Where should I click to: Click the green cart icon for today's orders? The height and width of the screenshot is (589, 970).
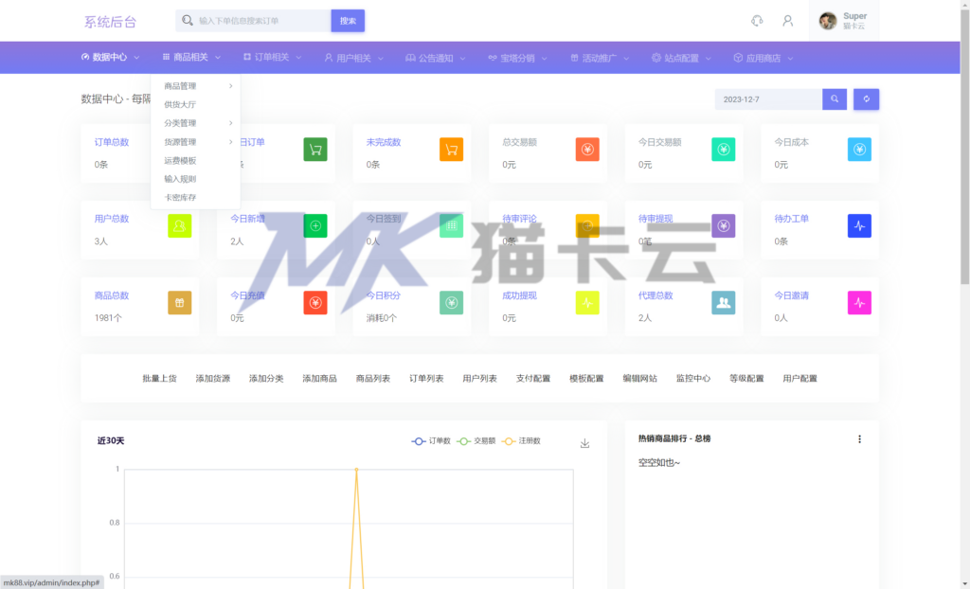coord(315,149)
